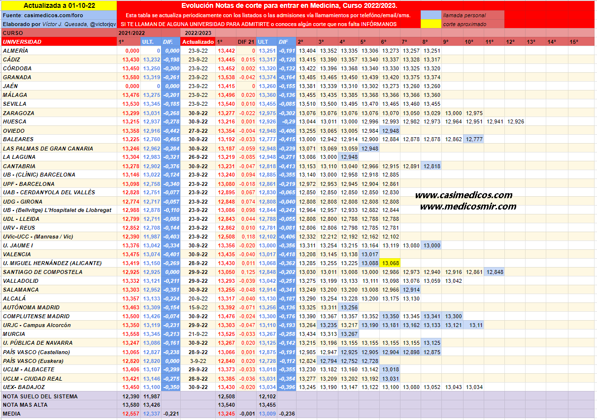
Task: Click the MEDIA row value '12,557'
Action: pos(130,414)
